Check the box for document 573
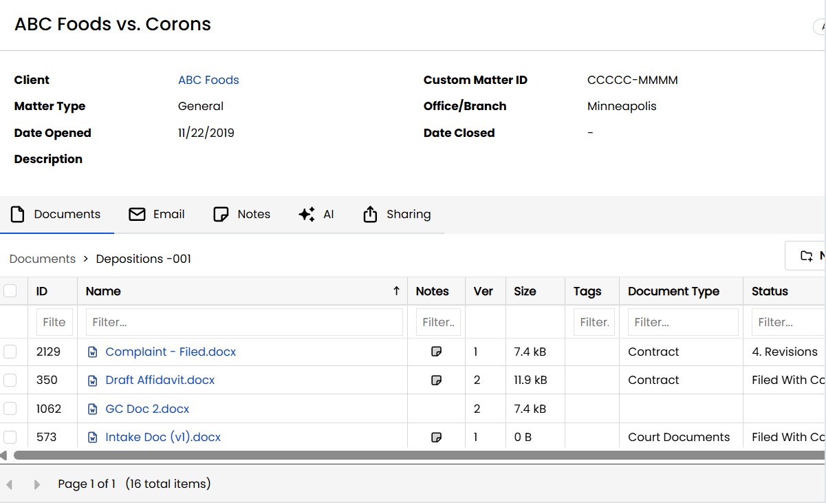The height and width of the screenshot is (503, 826). pyautogui.click(x=10, y=437)
